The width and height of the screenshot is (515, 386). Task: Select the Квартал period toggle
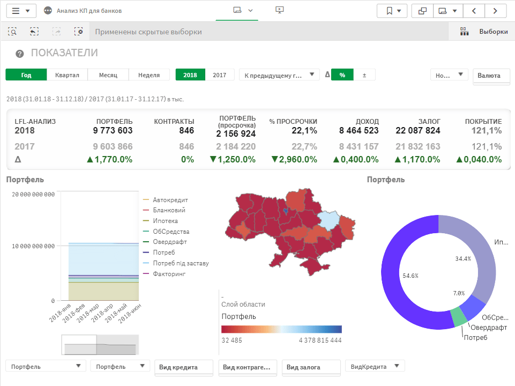click(67, 75)
